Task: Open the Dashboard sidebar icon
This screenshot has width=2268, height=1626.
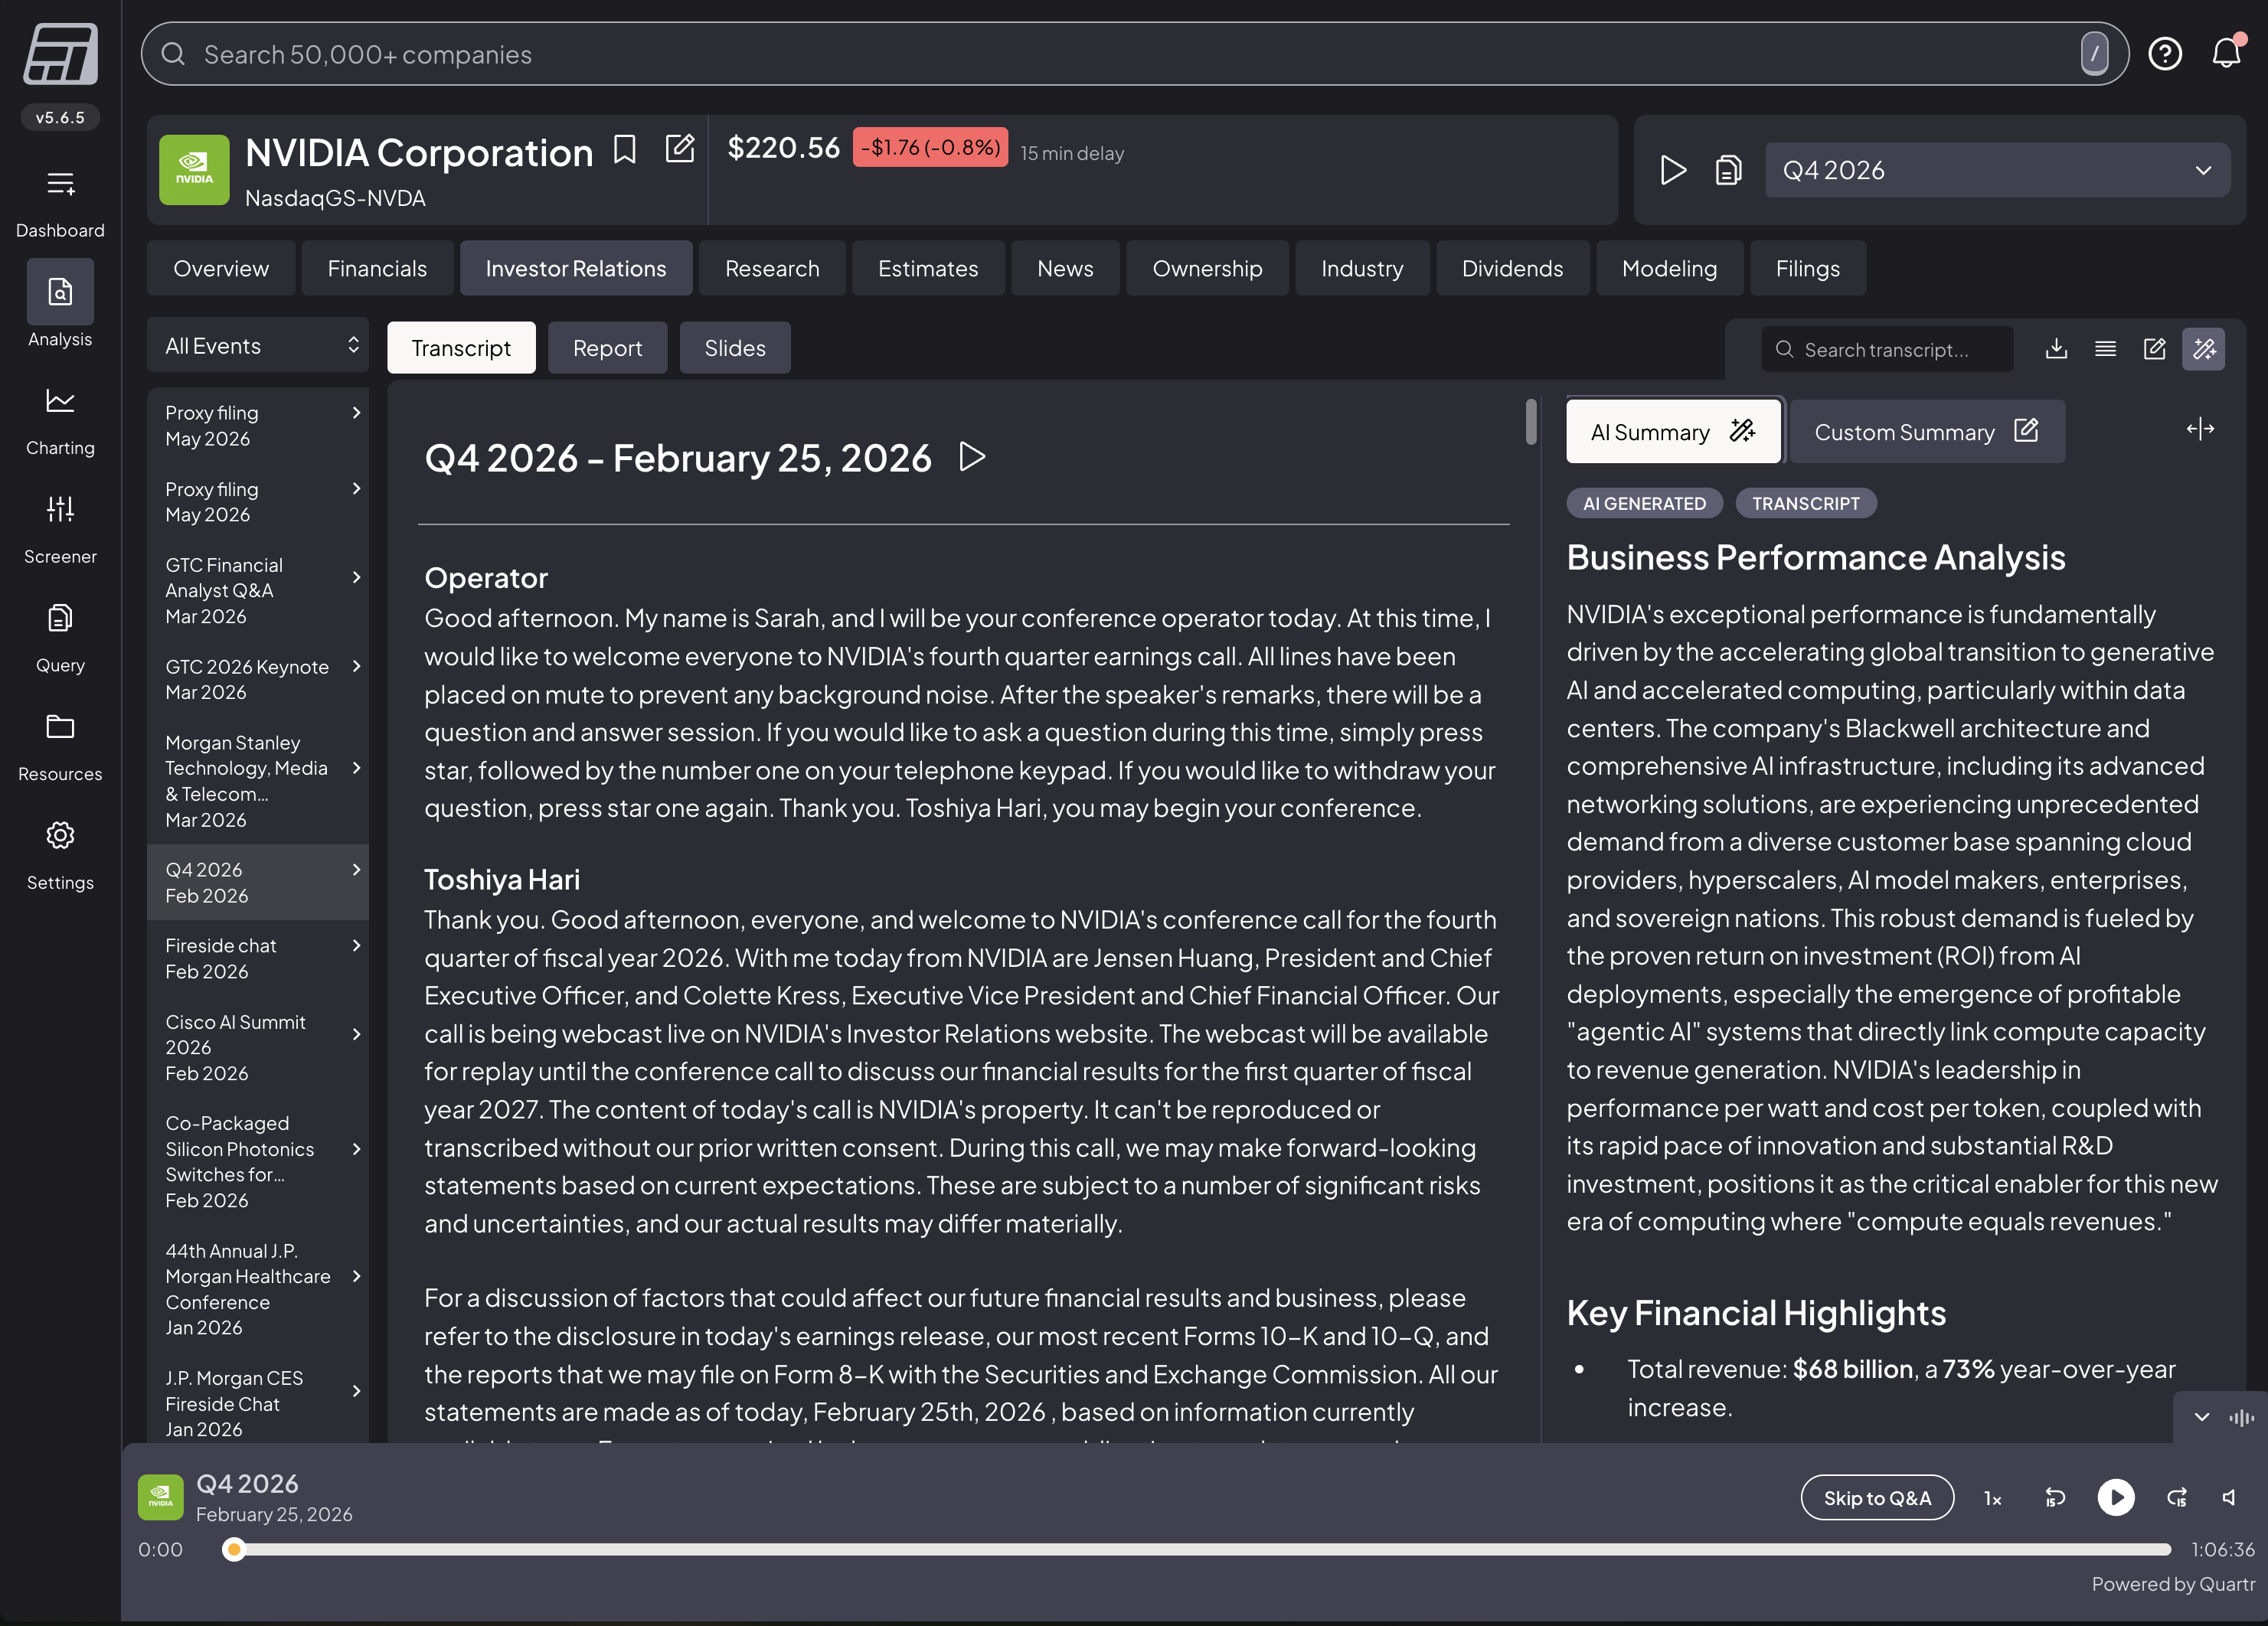Action: click(x=60, y=184)
